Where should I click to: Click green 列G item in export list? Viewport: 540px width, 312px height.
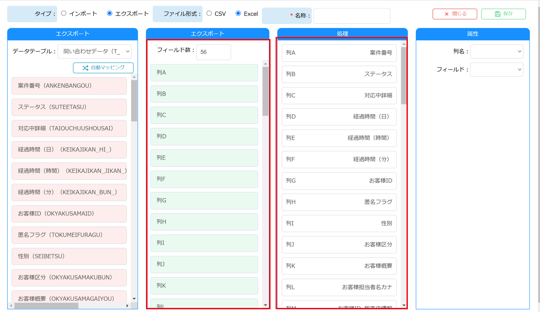204,200
